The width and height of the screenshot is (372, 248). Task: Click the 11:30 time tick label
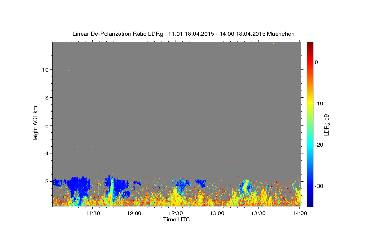pos(93,213)
